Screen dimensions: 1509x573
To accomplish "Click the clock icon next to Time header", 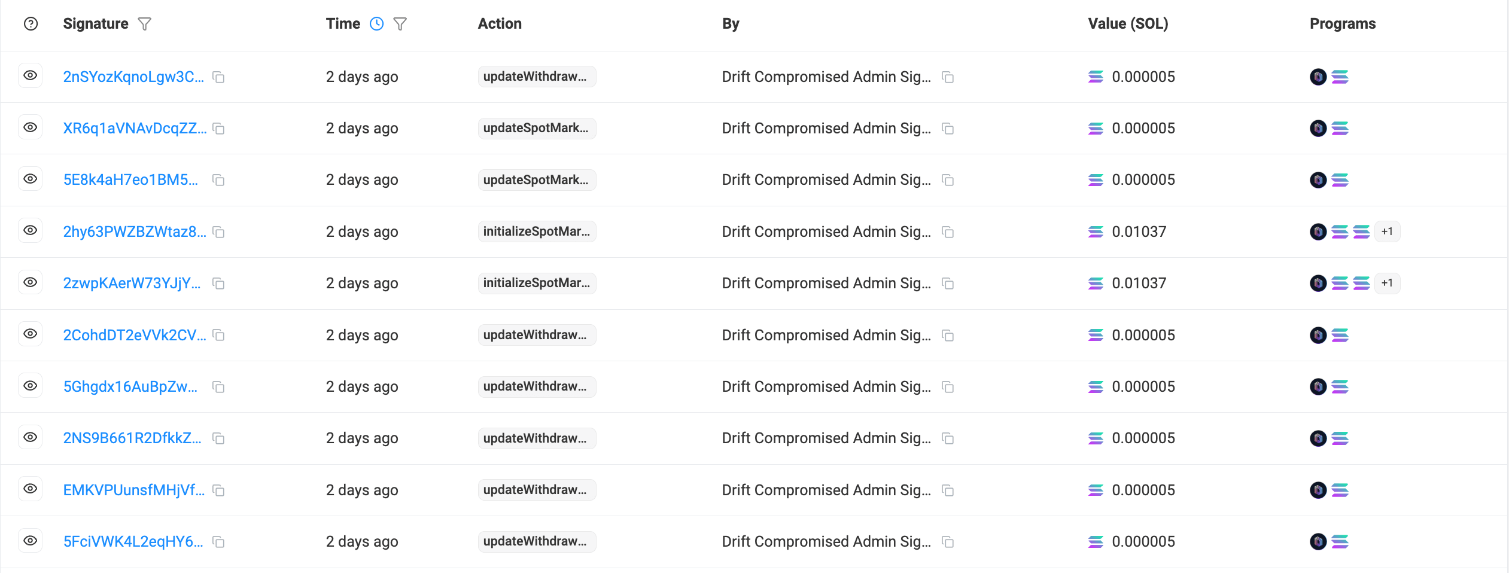I will (x=376, y=23).
